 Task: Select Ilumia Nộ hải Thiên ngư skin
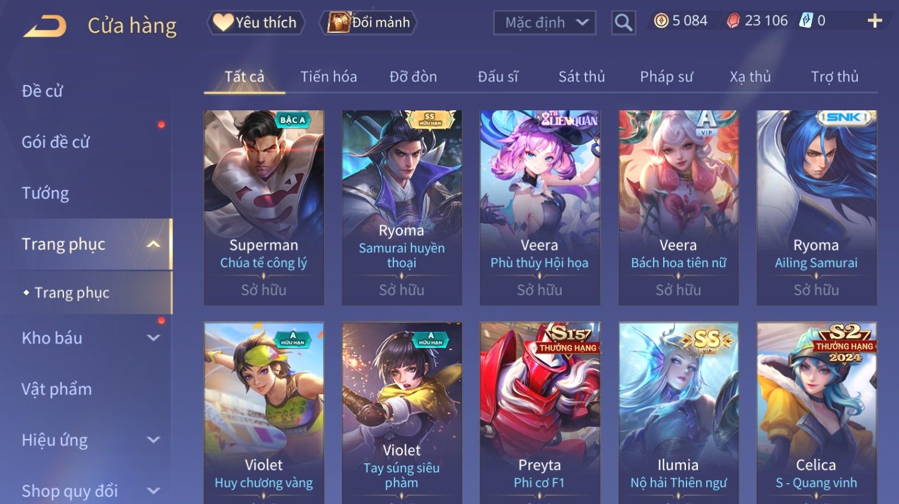coord(678,413)
